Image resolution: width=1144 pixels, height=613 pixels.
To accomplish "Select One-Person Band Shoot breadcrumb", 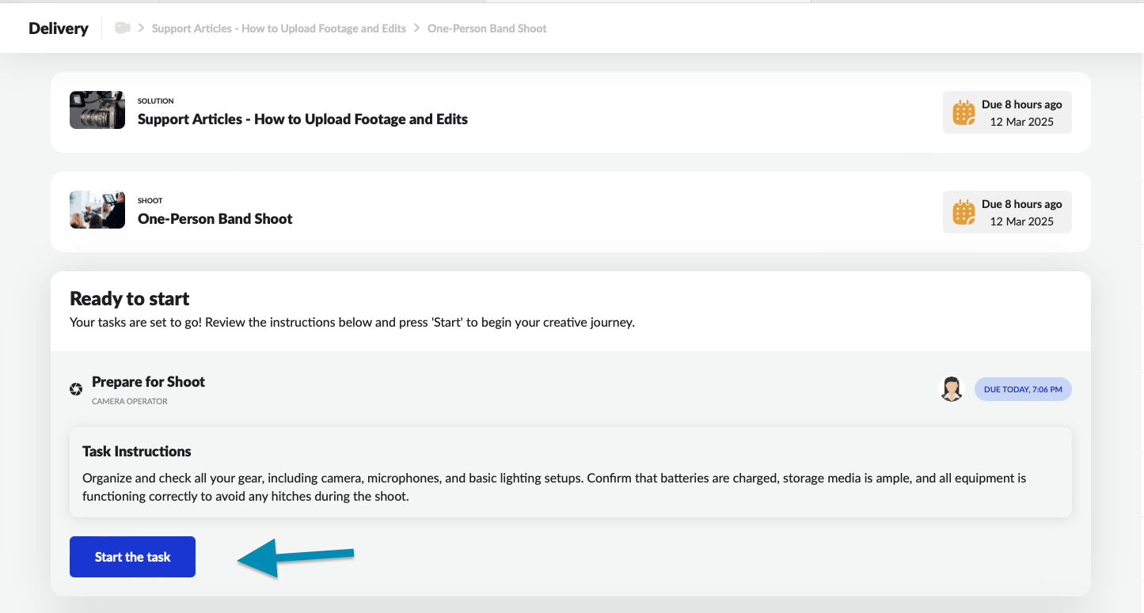I will pyautogui.click(x=487, y=28).
